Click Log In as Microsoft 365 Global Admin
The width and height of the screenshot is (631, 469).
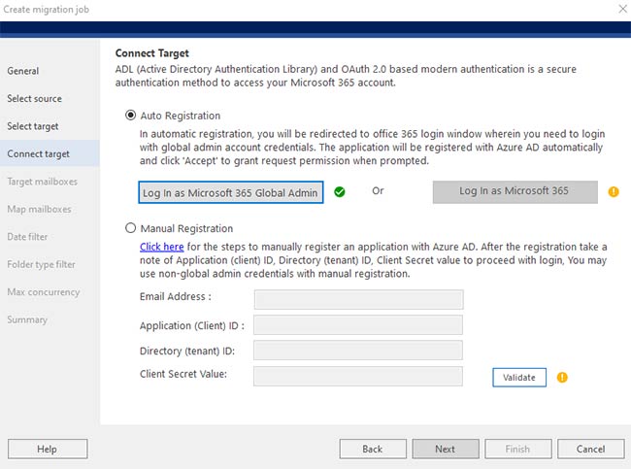[x=231, y=192]
